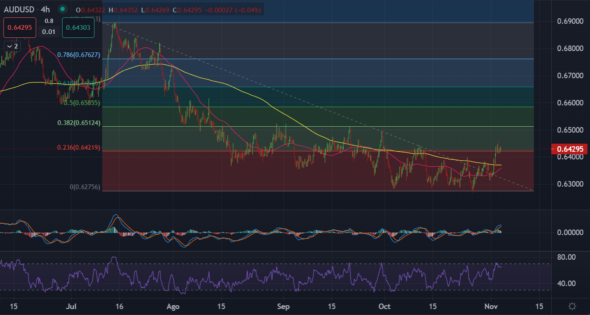
Task: Select the 0.236 Fibonacci level label
Action: tap(78, 148)
